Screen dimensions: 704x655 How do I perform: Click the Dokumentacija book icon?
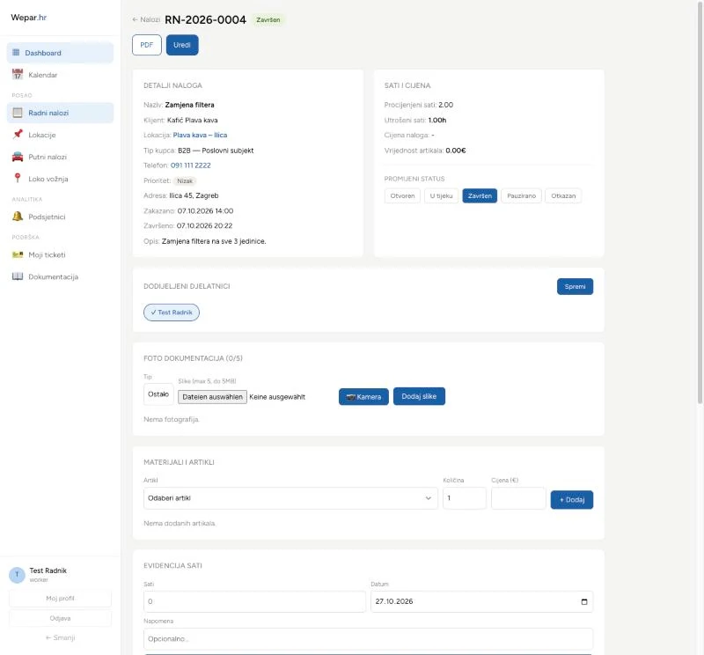[18, 276]
